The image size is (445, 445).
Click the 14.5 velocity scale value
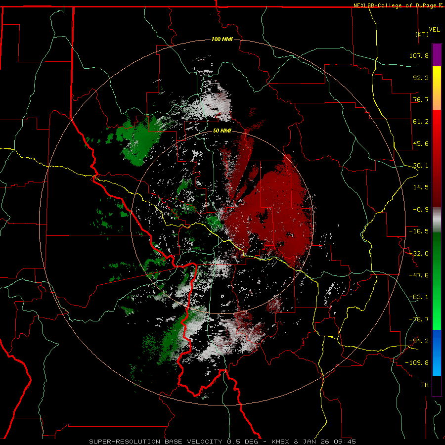[421, 187]
